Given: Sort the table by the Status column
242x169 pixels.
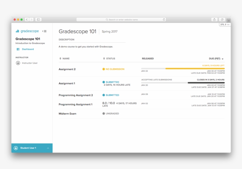Looking at the screenshot, I should (109, 59).
